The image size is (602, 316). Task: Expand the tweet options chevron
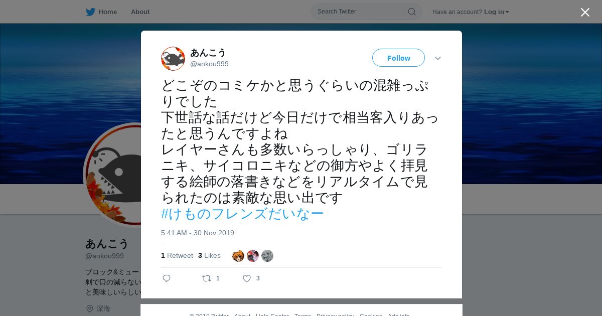(x=438, y=58)
